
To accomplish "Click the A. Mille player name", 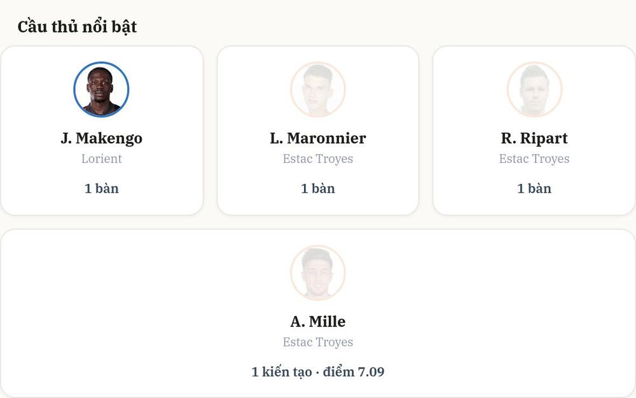I will tap(318, 321).
